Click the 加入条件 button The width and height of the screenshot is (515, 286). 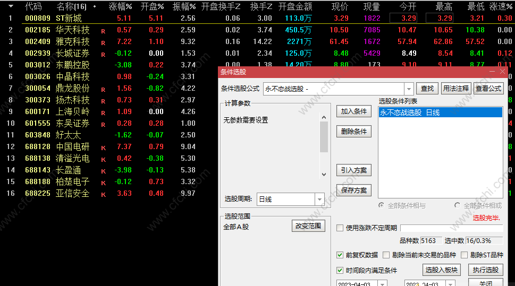point(354,111)
